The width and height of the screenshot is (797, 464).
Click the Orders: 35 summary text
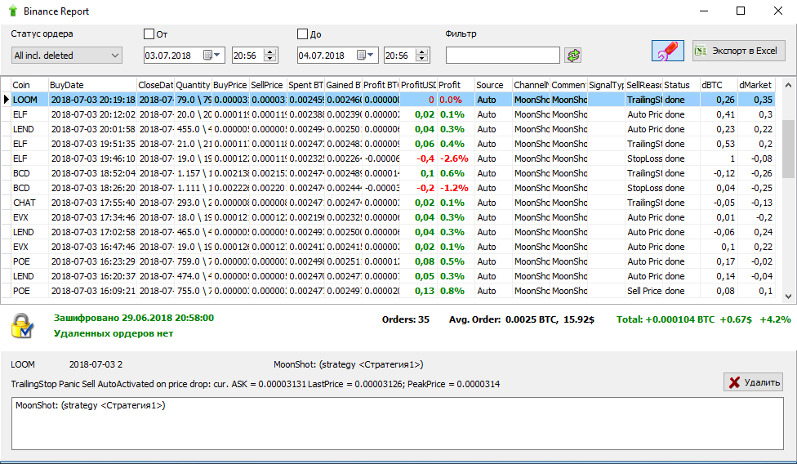click(x=406, y=319)
